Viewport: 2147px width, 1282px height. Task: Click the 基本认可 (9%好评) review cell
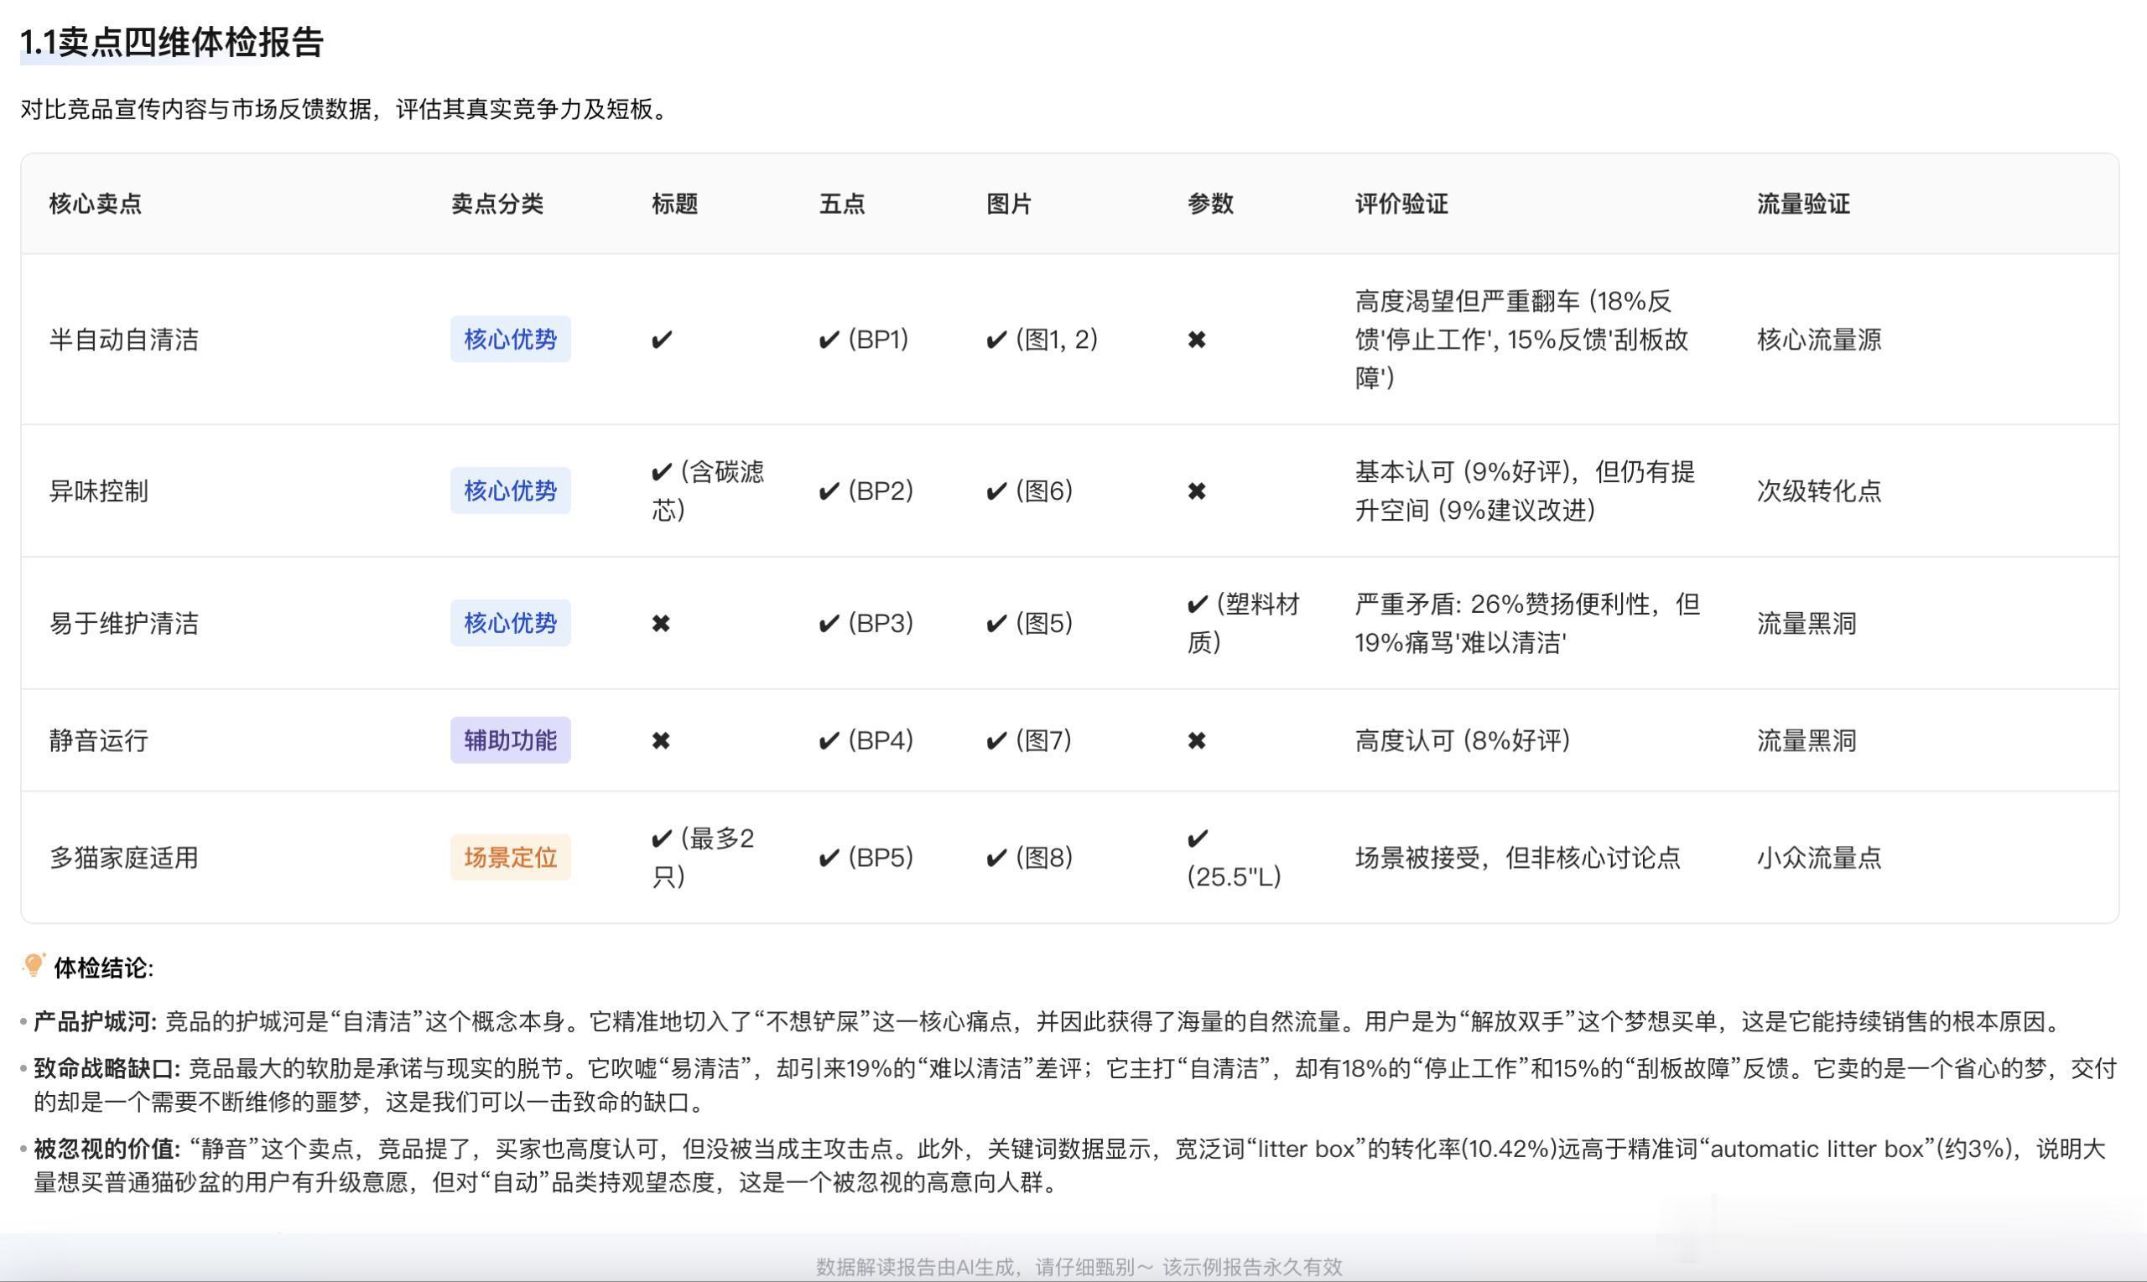point(1525,490)
